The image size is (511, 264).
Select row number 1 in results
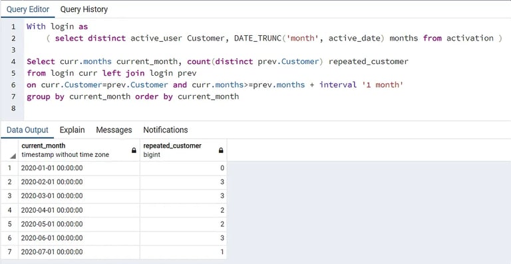click(x=9, y=168)
